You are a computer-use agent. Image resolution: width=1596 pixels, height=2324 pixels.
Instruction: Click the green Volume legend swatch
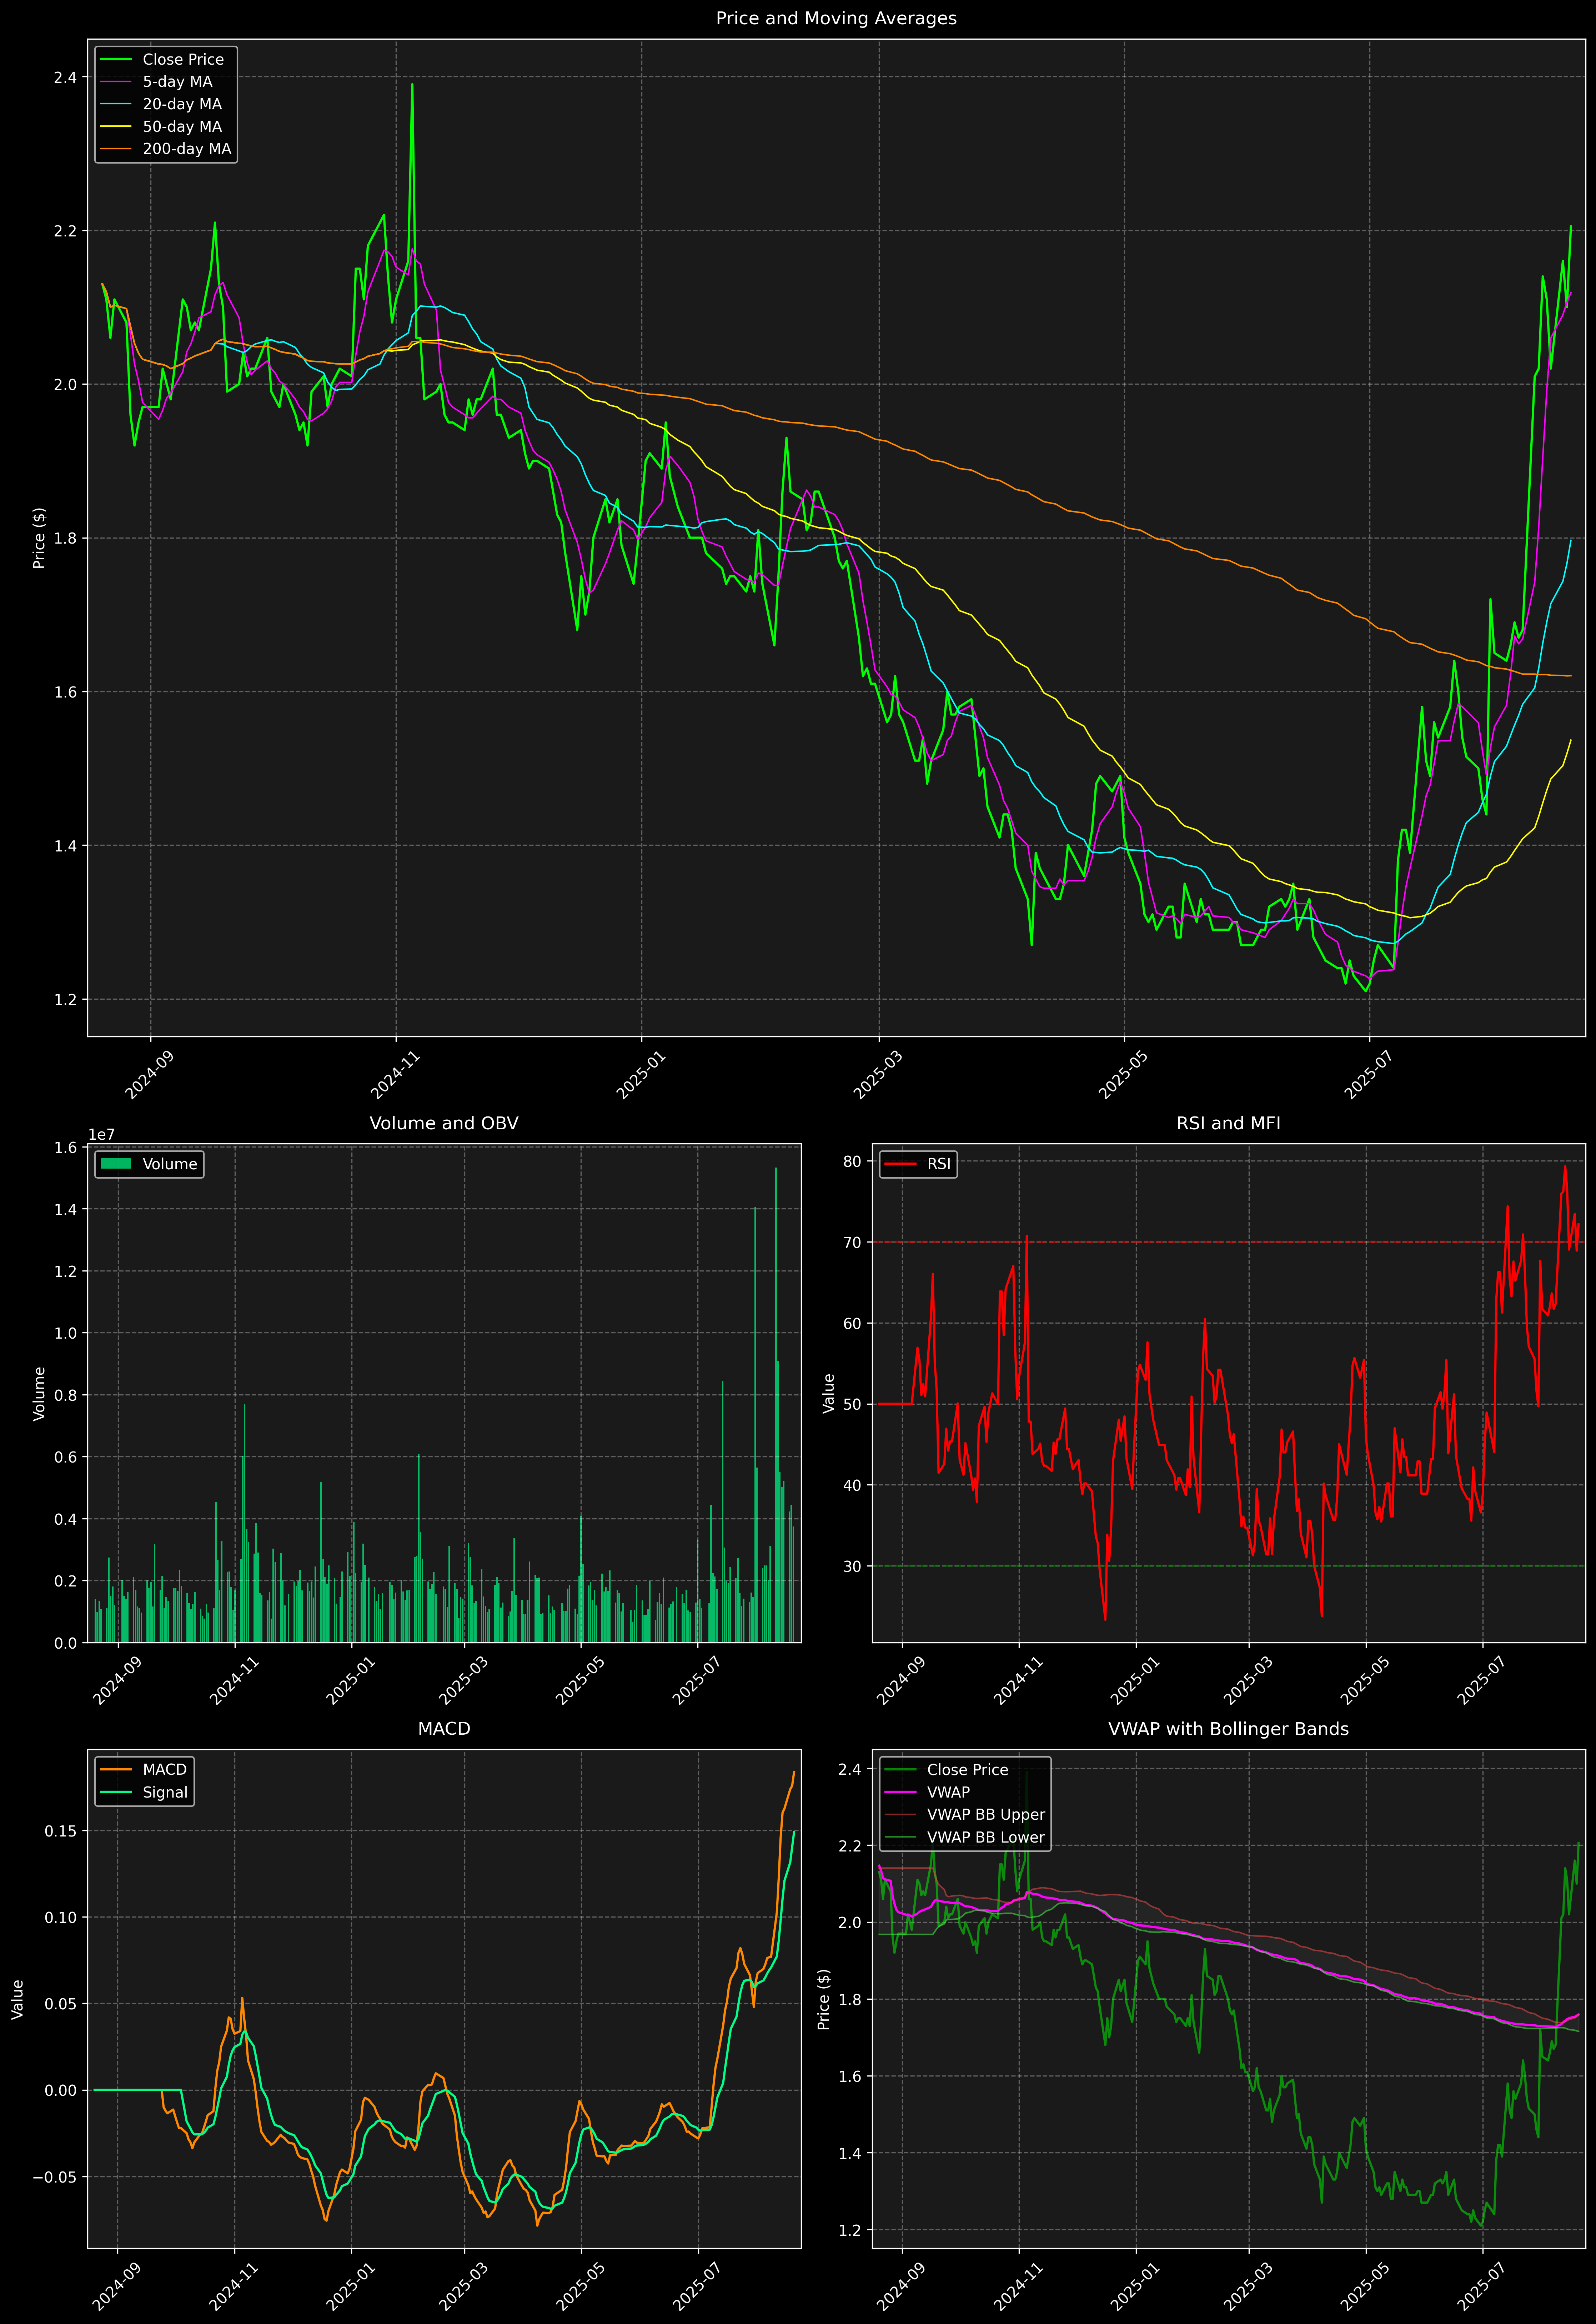tap(116, 1164)
